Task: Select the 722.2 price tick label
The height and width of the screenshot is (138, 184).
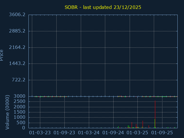Action: click(x=18, y=80)
